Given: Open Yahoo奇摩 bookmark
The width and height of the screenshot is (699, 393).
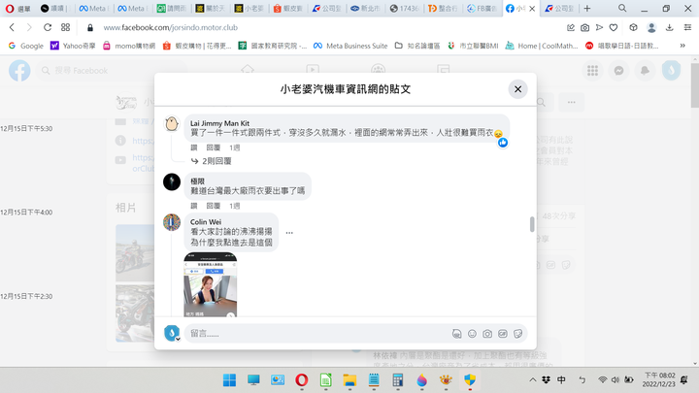Looking at the screenshot, I should (73, 46).
